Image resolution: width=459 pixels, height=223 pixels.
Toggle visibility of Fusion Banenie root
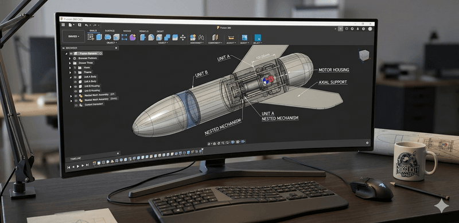point(71,53)
